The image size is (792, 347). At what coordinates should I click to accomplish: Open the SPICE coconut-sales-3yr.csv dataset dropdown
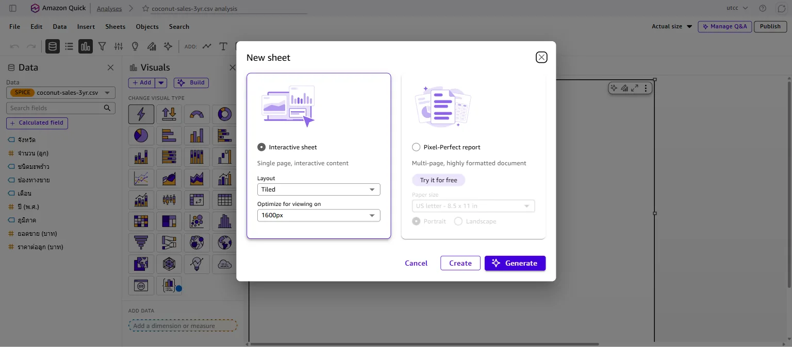pyautogui.click(x=60, y=93)
